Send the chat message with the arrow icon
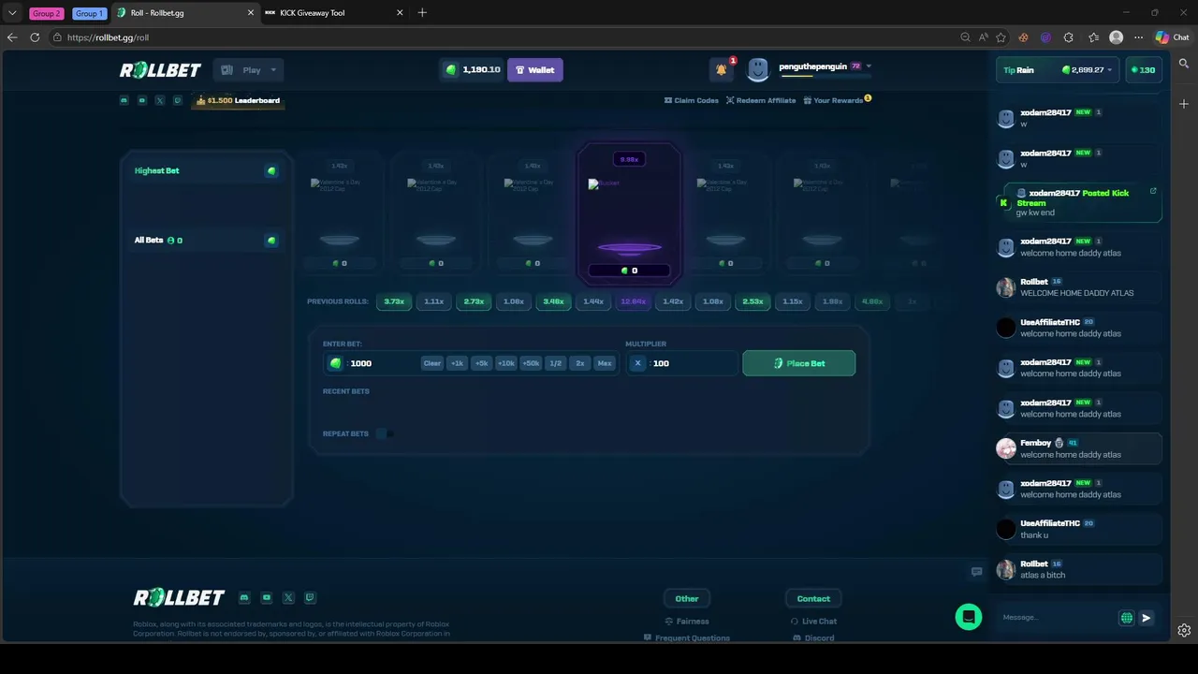 point(1147,618)
